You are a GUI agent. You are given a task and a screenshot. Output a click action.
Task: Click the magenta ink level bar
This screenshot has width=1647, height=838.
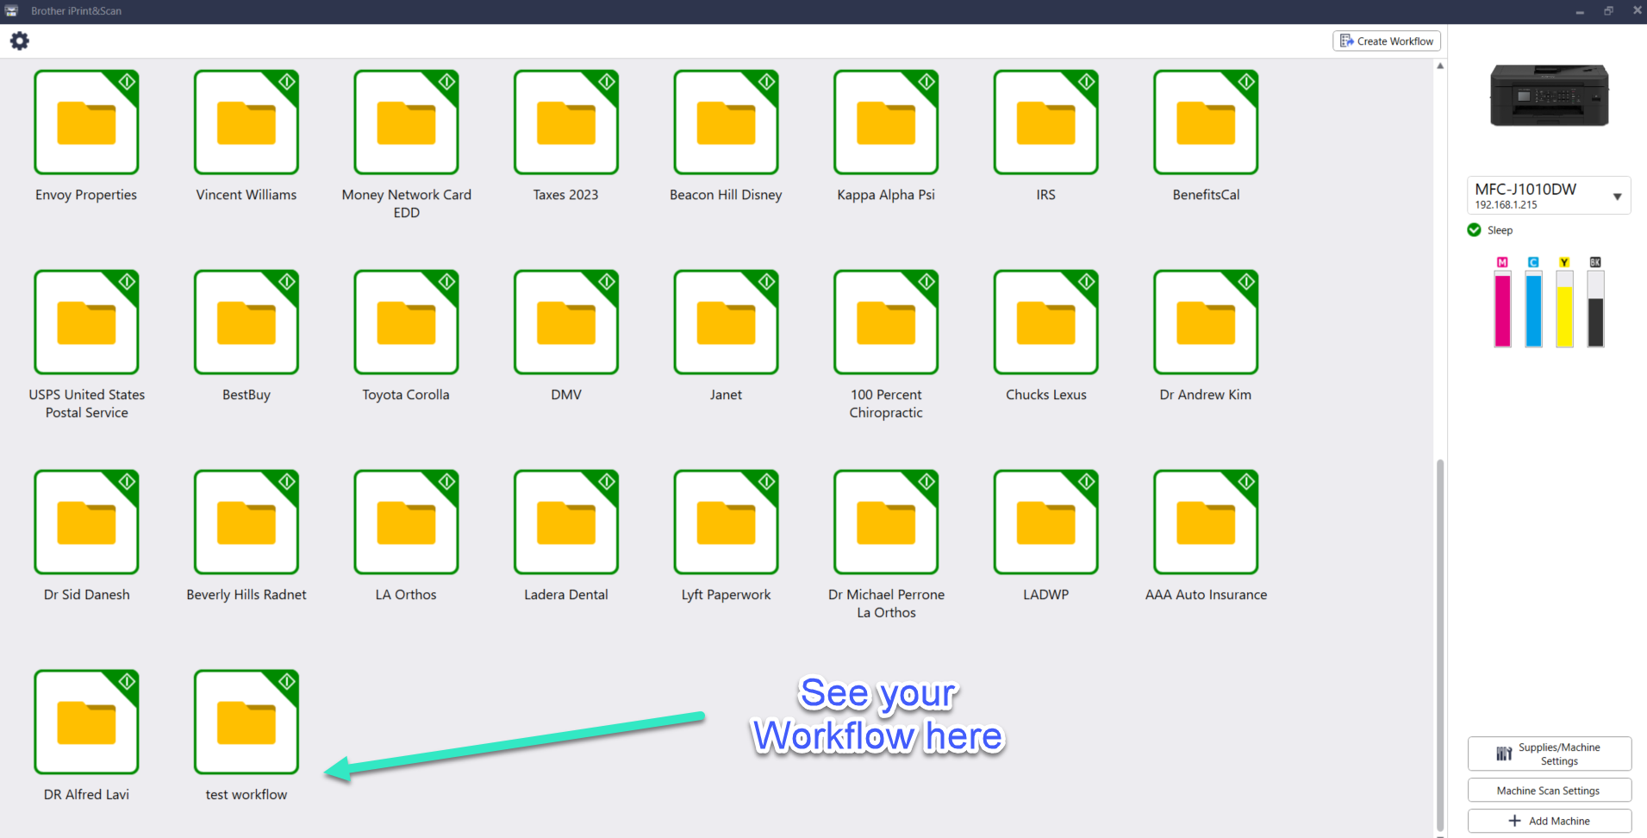coord(1502,309)
